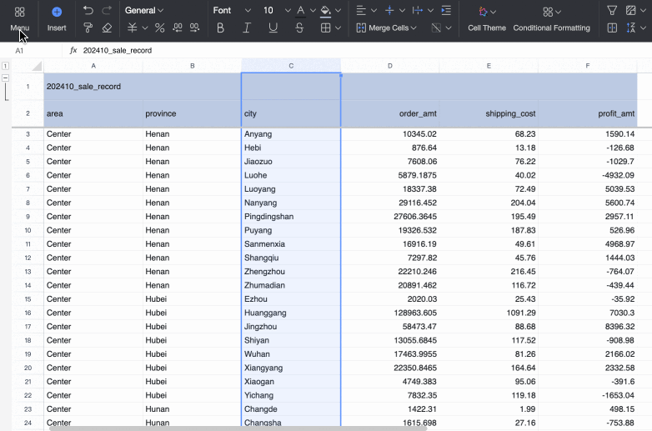
Task: Click the fill color paint bucket
Action: coord(325,11)
